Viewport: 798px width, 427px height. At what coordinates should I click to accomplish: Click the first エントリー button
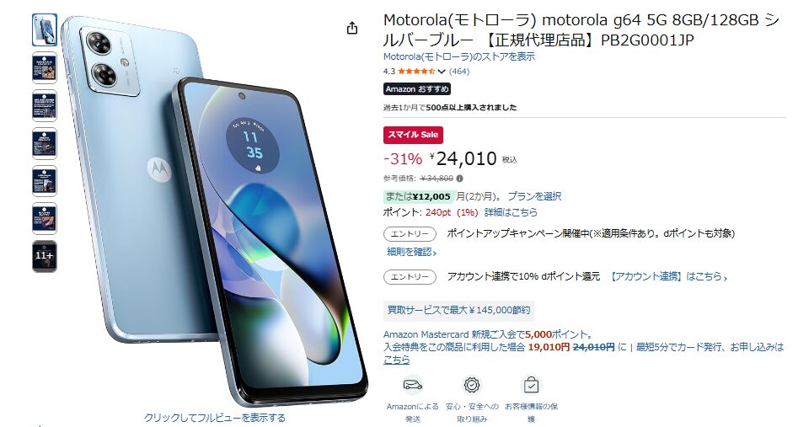coord(410,234)
